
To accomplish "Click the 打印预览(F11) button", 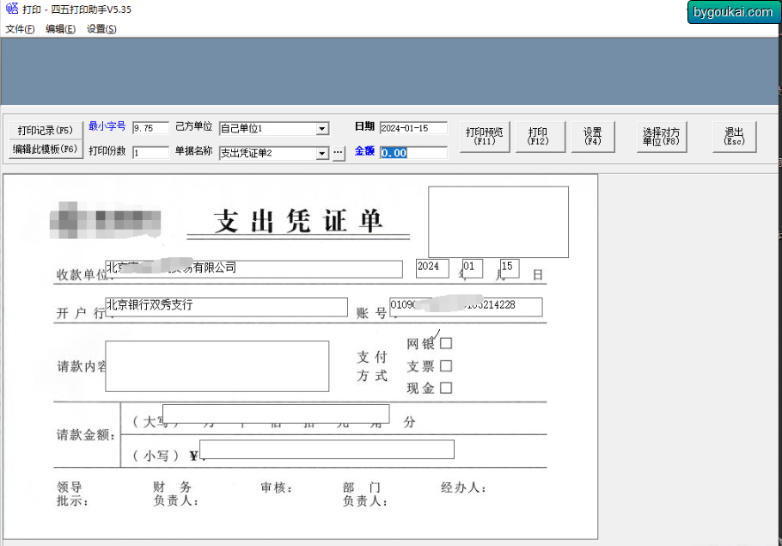I will (x=485, y=136).
